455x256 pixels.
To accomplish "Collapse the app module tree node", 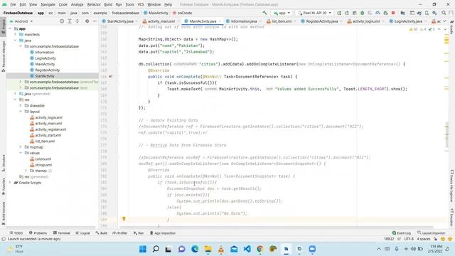I will click(10, 28).
